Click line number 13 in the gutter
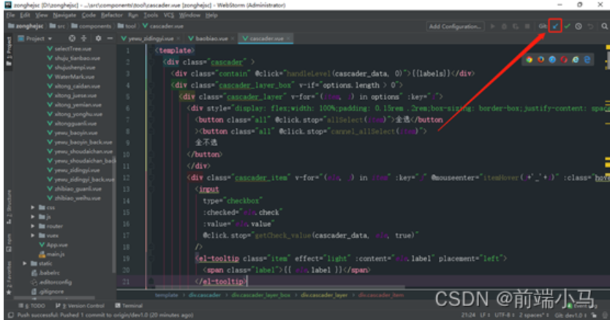The image size is (610, 320). (126, 189)
